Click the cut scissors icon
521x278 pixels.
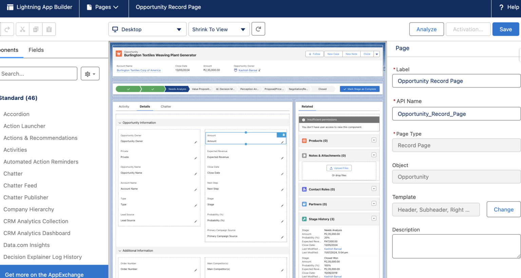click(22, 29)
